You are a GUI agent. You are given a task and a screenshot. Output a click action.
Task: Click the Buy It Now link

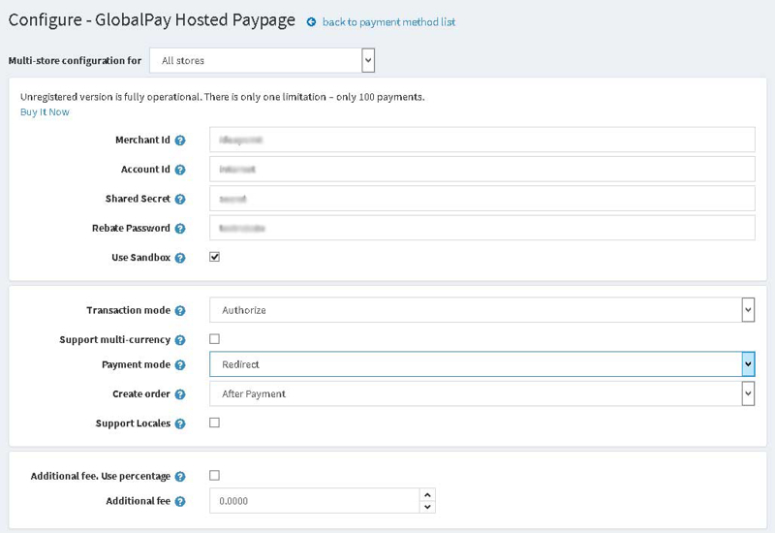coord(45,112)
